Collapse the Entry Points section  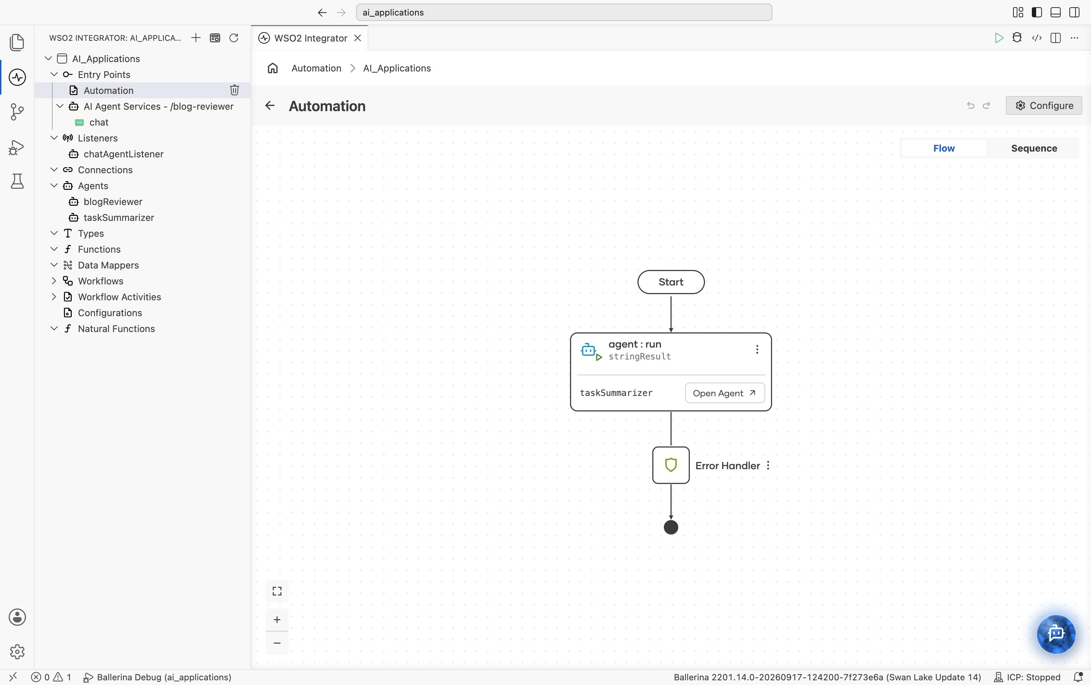(54, 74)
